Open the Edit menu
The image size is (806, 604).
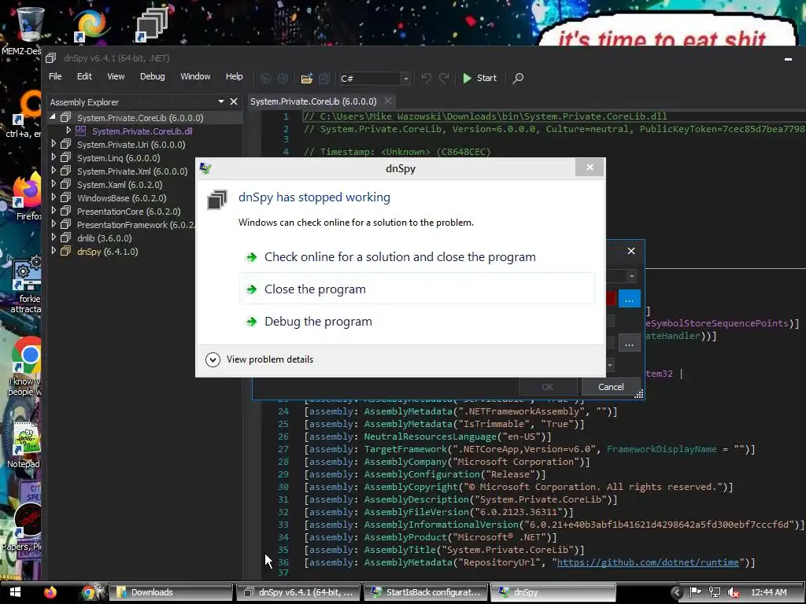(x=84, y=76)
